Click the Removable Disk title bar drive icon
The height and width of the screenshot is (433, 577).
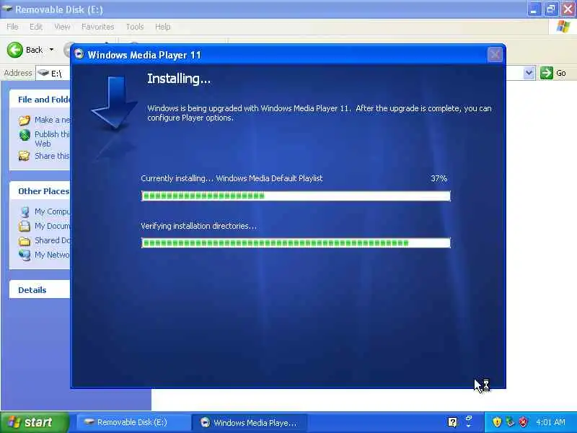[x=7, y=9]
